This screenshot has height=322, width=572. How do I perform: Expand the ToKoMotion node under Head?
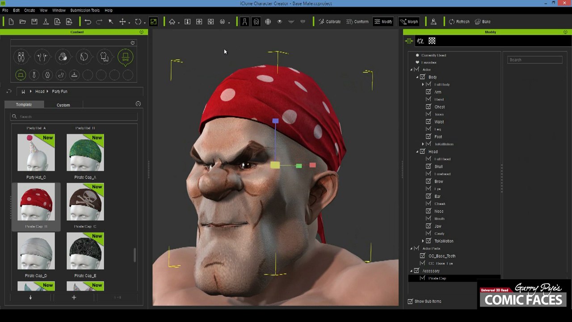[423, 241]
